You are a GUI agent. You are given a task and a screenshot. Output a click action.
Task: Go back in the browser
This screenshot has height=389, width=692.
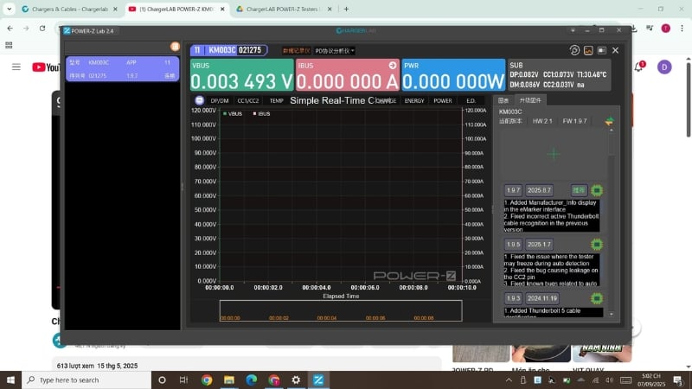coord(10,29)
